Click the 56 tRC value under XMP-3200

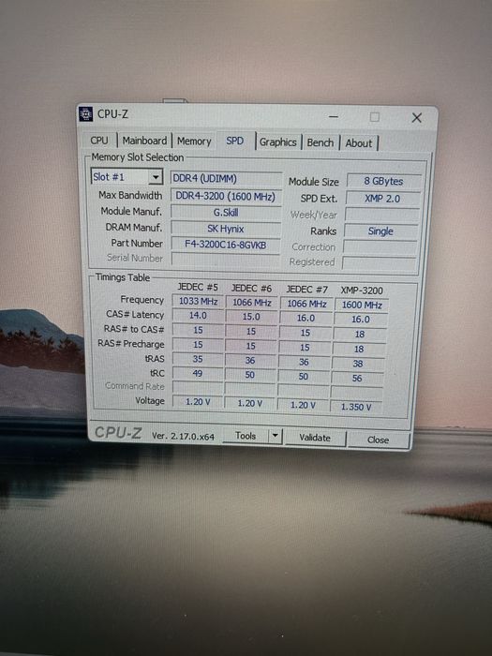(x=357, y=379)
